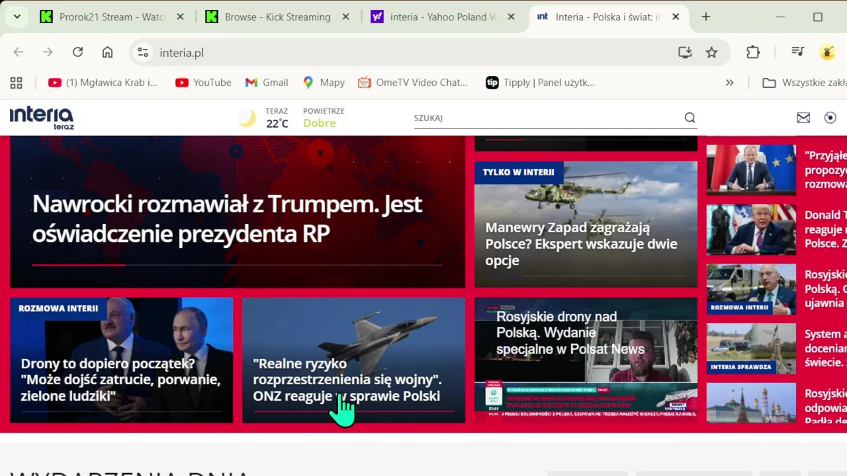
Task: Close the Browse - Kick Streaming tab
Action: [x=345, y=17]
